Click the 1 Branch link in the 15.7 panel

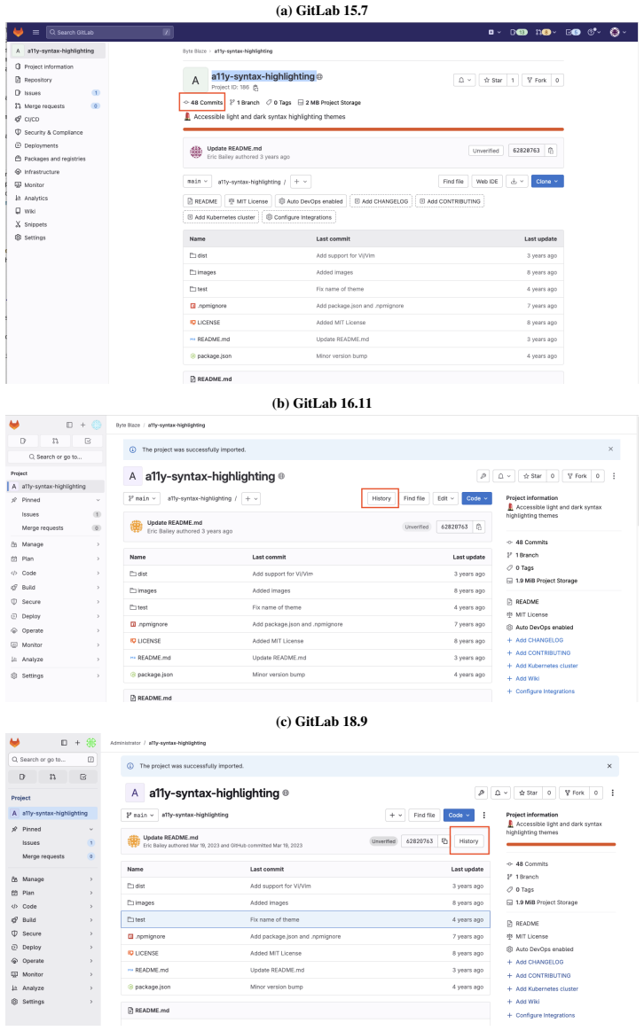pos(245,103)
